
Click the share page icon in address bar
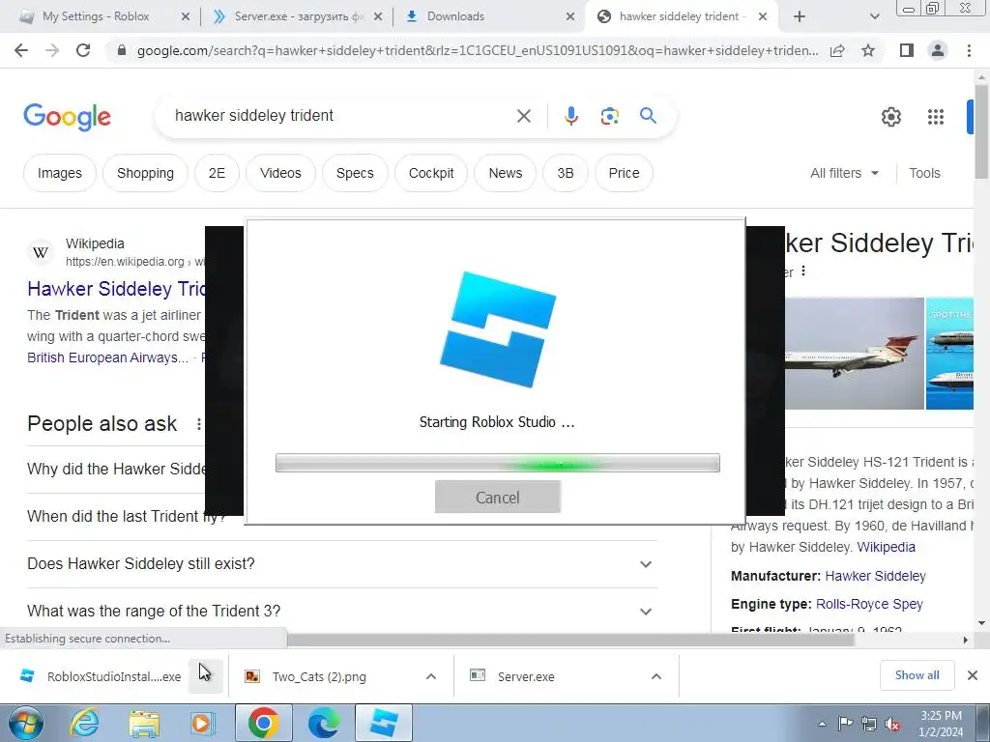click(x=837, y=50)
